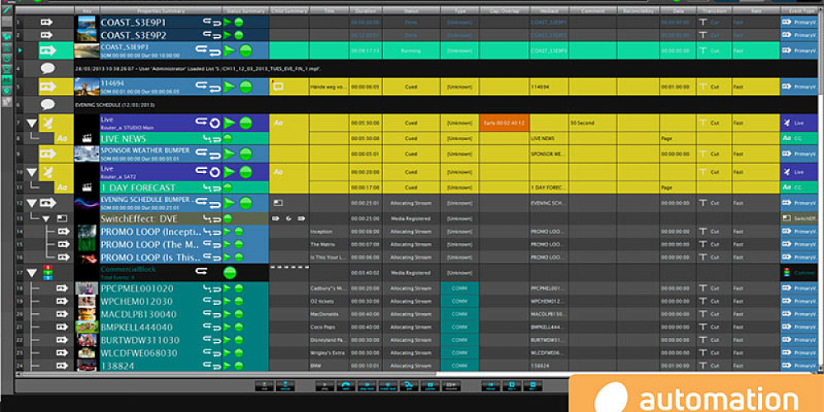Select the PROMO LOOP (Inception) event row
The width and height of the screenshot is (824, 412).
(x=150, y=232)
